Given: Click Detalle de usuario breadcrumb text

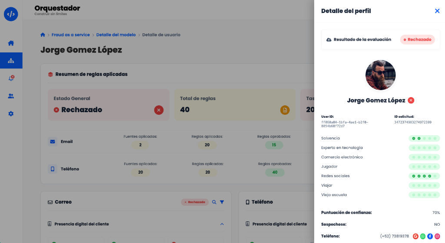Looking at the screenshot, I should [161, 35].
